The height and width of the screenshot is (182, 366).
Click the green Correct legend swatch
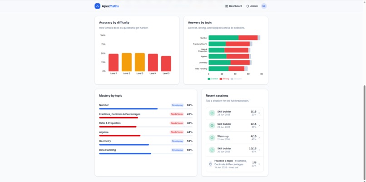pos(209,79)
